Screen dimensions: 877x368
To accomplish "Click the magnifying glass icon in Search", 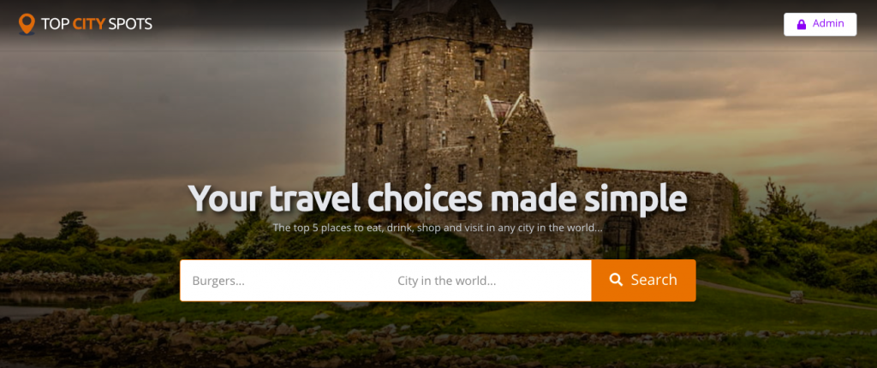I will [616, 280].
